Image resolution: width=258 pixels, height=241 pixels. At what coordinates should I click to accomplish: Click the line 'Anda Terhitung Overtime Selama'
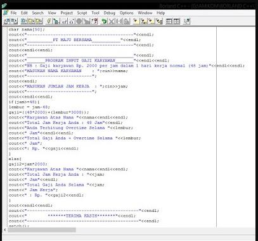(71, 128)
